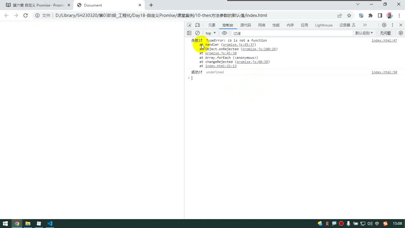Open the index.html:50 source link
Screen dimensions: 405x228
click(x=384, y=72)
